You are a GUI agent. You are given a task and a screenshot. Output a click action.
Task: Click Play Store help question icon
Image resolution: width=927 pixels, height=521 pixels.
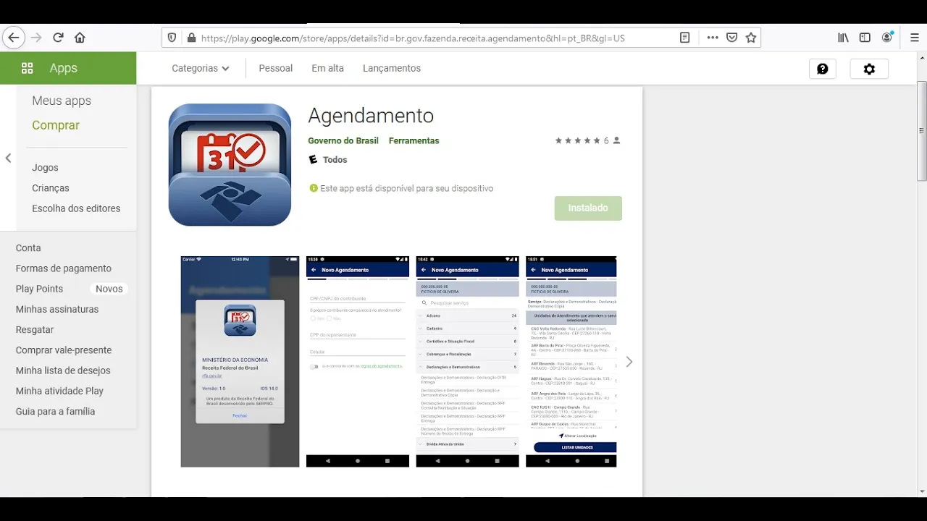point(823,69)
